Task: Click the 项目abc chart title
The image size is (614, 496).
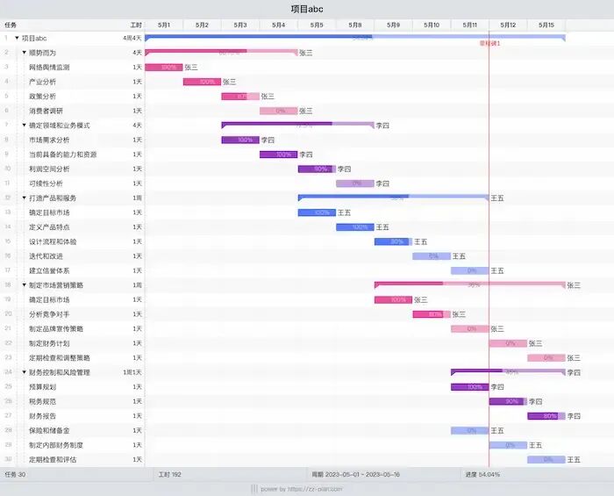Action: tap(307, 9)
